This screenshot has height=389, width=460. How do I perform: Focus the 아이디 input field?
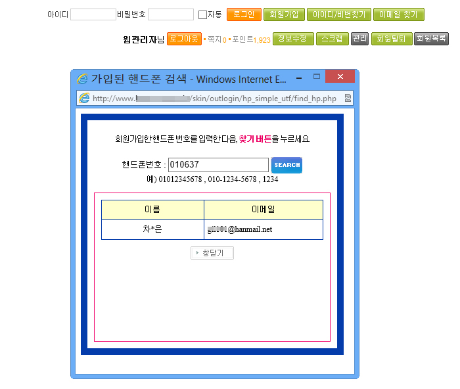tap(93, 14)
